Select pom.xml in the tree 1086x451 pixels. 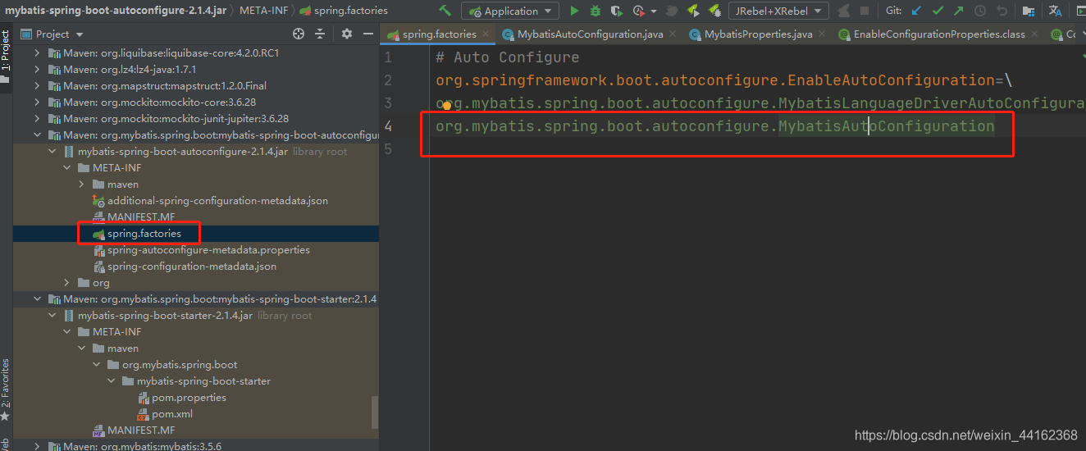pyautogui.click(x=172, y=413)
